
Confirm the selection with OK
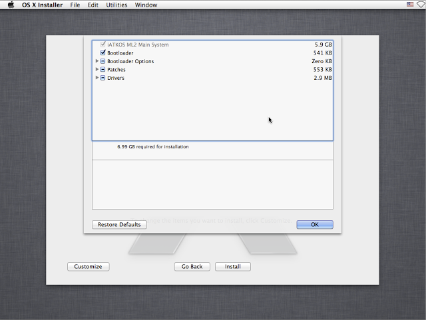pos(315,225)
